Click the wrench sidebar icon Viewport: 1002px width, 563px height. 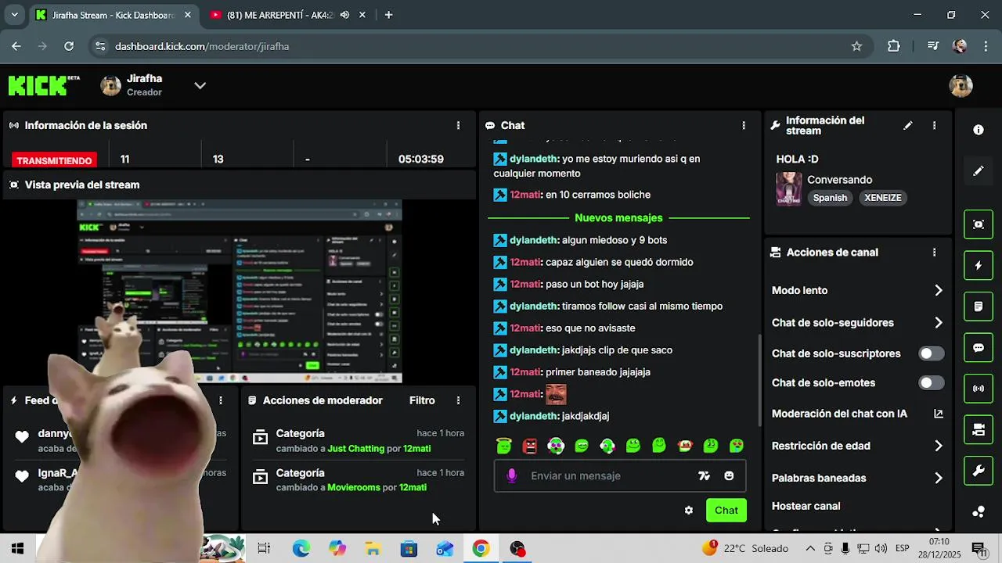pos(979,471)
